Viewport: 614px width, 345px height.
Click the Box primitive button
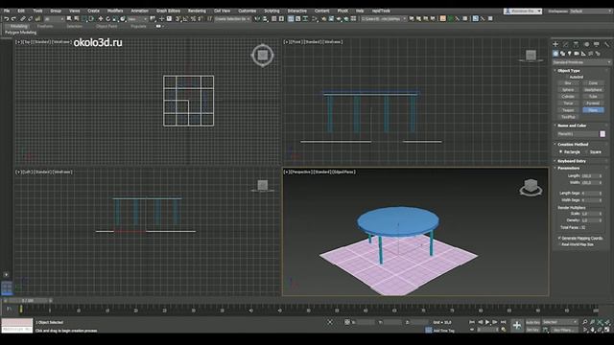pos(568,83)
